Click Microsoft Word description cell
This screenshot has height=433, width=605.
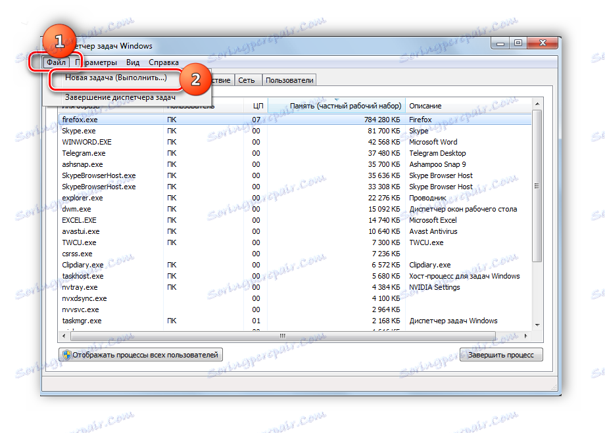click(433, 142)
